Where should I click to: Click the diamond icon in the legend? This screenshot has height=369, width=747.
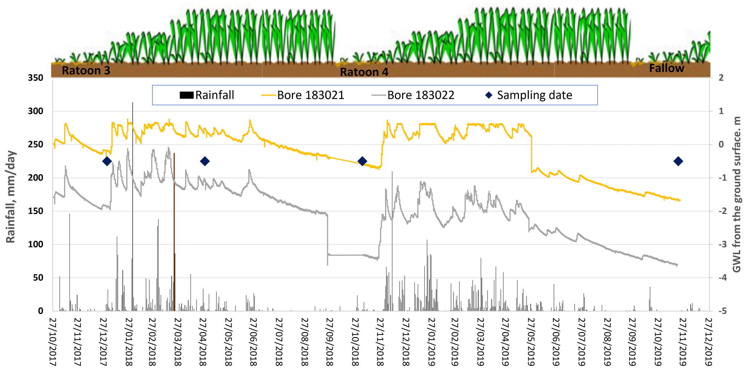tap(489, 95)
